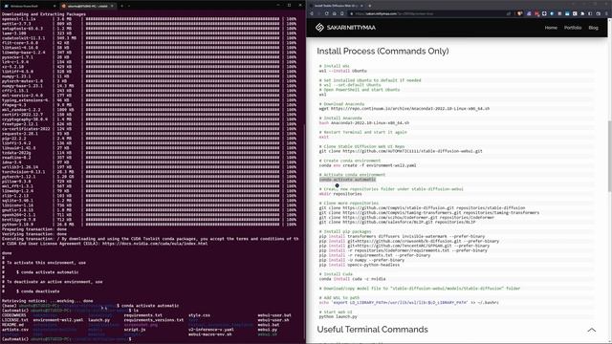Screen dimensions: 612x344
Task: Click the Useful Terminal Commands heading
Action: 372,330
